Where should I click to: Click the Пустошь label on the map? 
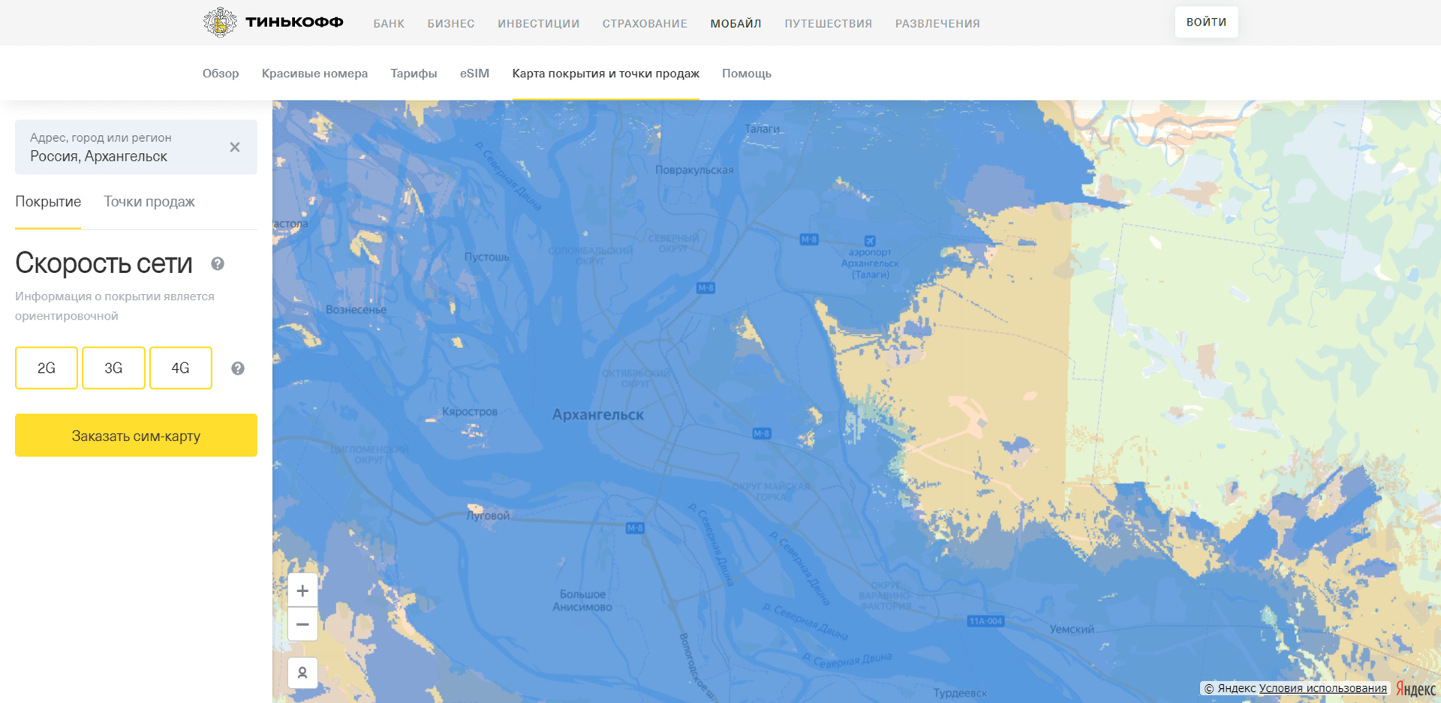point(486,257)
